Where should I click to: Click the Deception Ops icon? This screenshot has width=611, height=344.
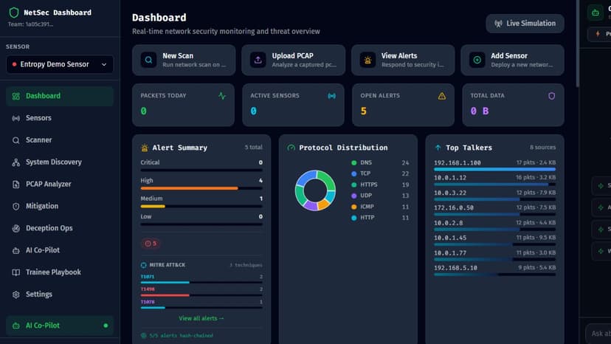(16, 229)
